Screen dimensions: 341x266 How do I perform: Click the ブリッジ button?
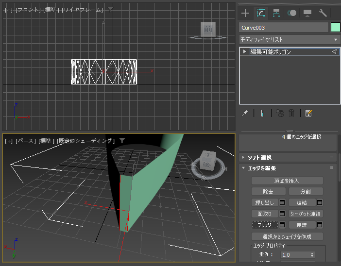265,225
